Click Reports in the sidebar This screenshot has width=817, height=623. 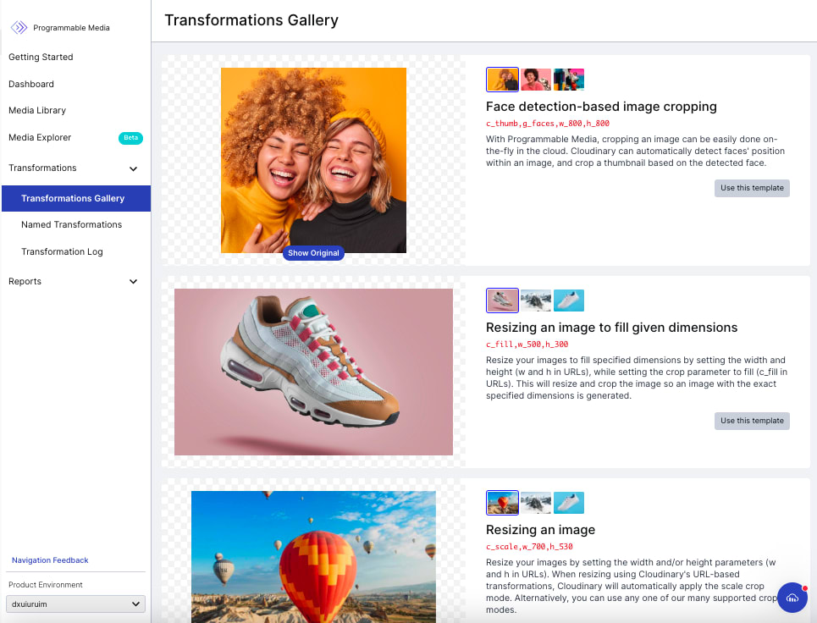[25, 281]
